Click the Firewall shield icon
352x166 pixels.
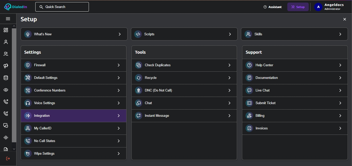pyautogui.click(x=28, y=65)
